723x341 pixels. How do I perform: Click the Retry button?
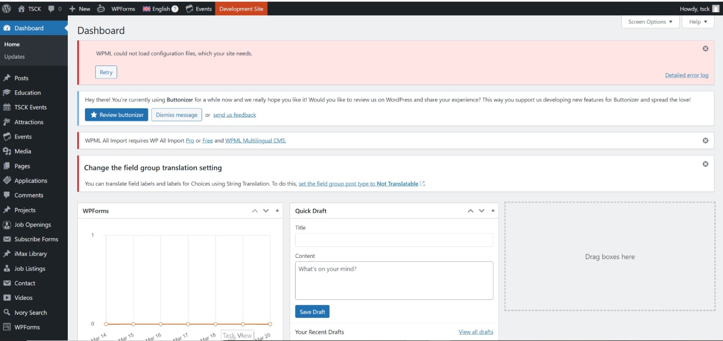click(106, 72)
